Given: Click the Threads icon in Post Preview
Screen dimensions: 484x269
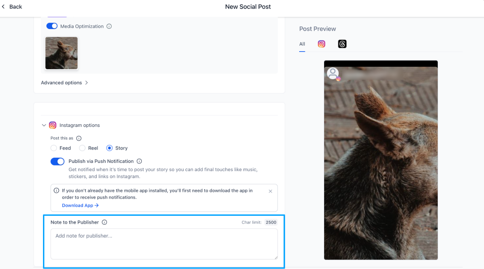Looking at the screenshot, I should pos(342,44).
